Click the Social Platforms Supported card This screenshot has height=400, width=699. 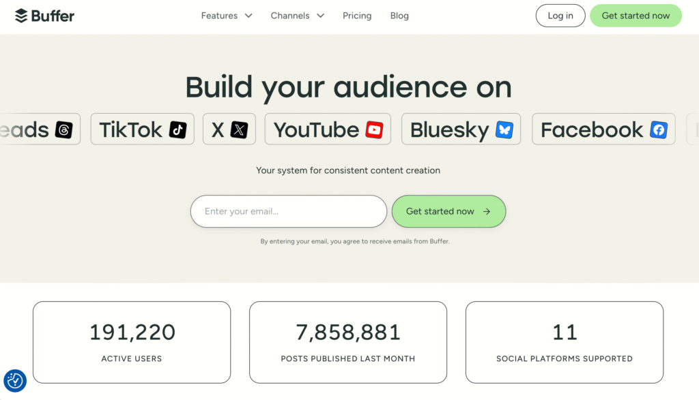(564, 342)
